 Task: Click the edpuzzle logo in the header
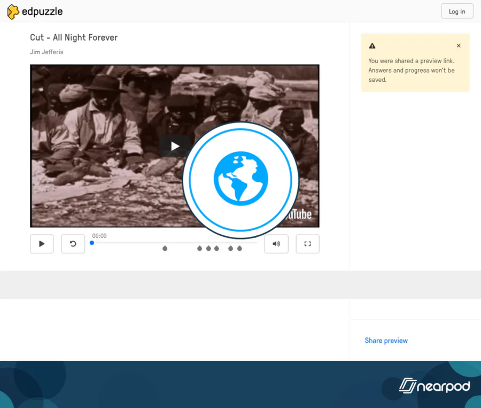(x=35, y=11)
